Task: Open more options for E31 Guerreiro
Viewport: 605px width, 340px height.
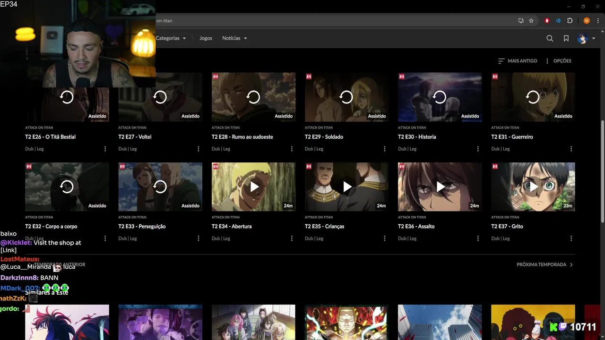Action: [x=571, y=149]
